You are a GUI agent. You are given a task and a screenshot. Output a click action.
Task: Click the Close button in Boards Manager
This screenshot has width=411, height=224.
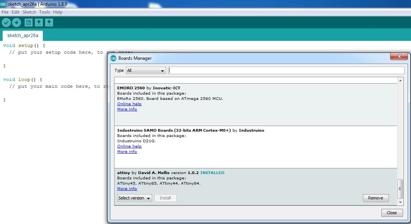[x=392, y=213]
